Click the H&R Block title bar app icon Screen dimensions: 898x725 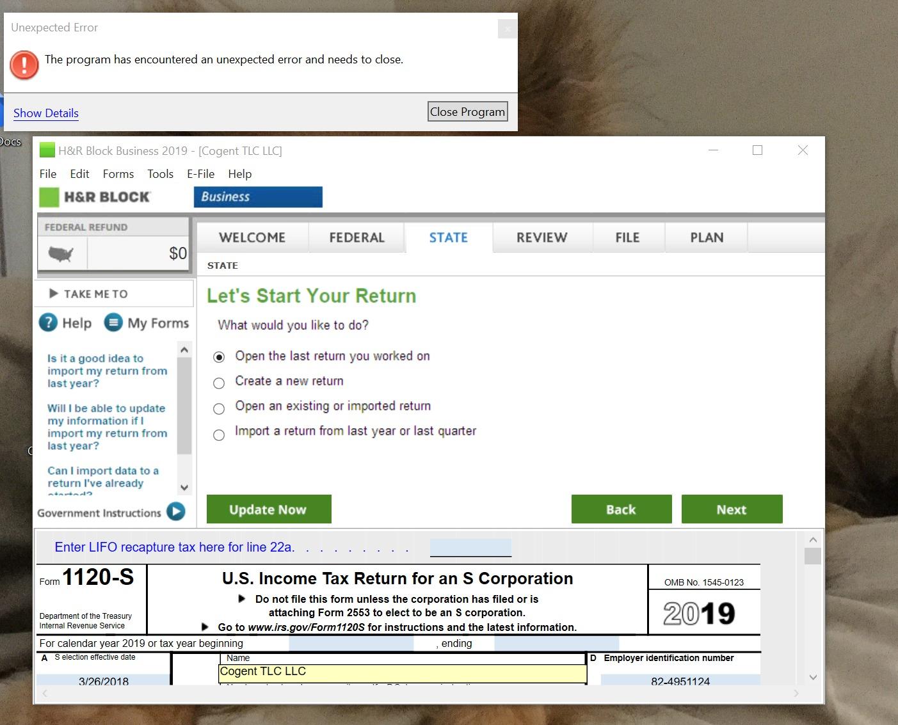pyautogui.click(x=47, y=150)
